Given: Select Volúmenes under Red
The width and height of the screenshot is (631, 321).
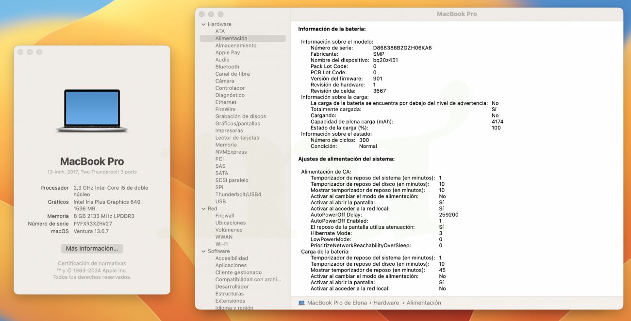Looking at the screenshot, I should [229, 230].
